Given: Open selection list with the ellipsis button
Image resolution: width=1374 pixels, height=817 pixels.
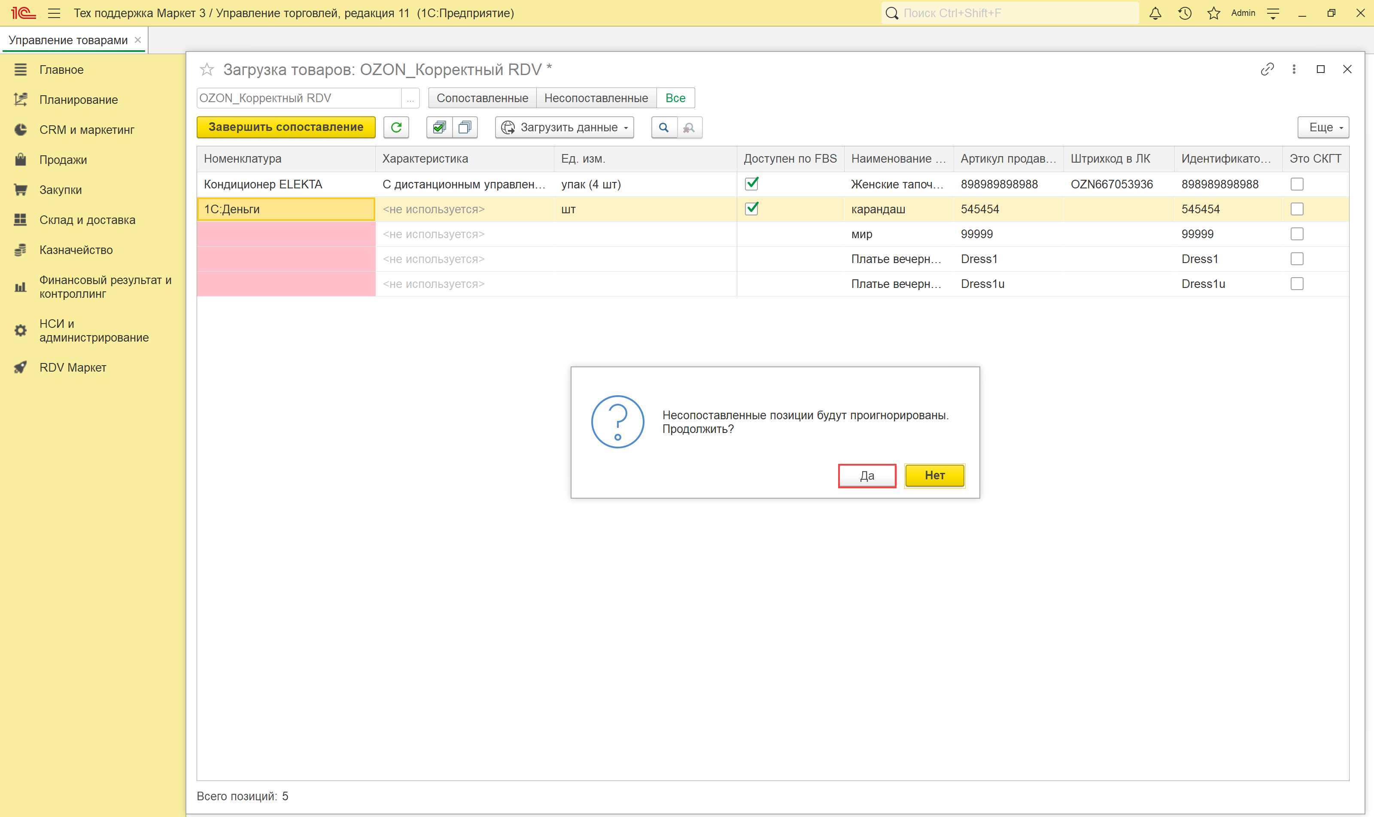Looking at the screenshot, I should (410, 99).
